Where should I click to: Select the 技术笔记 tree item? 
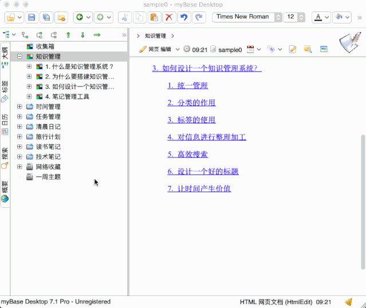click(48, 157)
